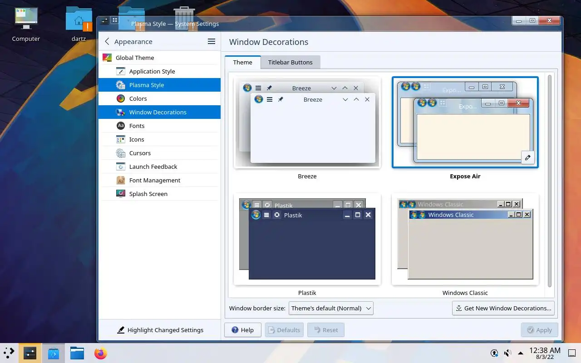This screenshot has width=581, height=363.
Task: Open Splash Screen settings
Action: tap(159, 194)
